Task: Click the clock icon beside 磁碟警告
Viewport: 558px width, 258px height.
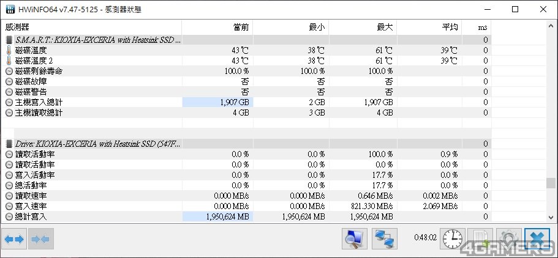Action: pyautogui.click(x=9, y=92)
